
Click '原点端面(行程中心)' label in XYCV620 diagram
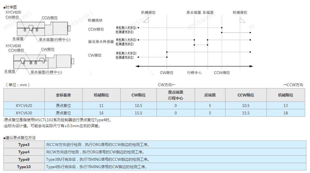[x=55, y=40]
